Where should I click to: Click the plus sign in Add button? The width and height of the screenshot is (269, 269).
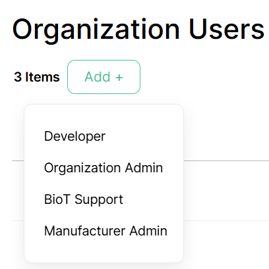point(119,78)
